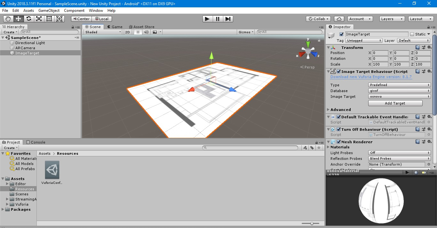Open the Database dropdown showing givsf
Viewport: 437px width, 228px height.
tap(400, 91)
